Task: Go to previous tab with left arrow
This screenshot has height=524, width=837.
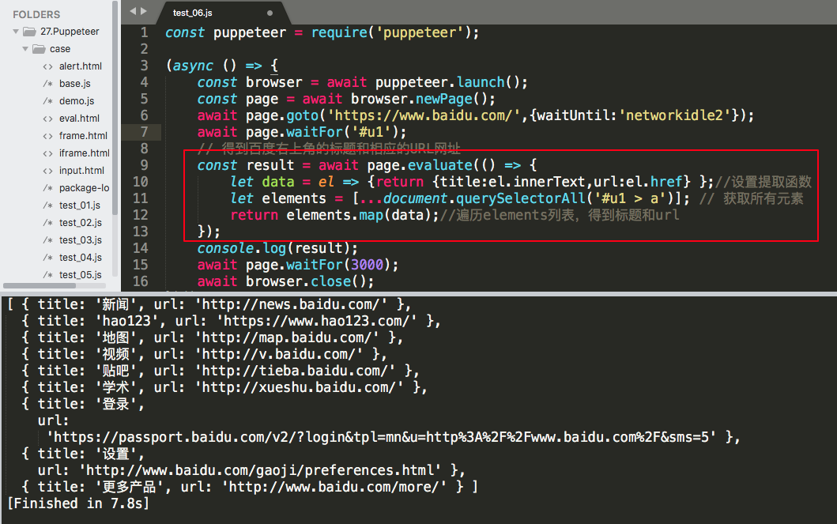Action: (133, 11)
